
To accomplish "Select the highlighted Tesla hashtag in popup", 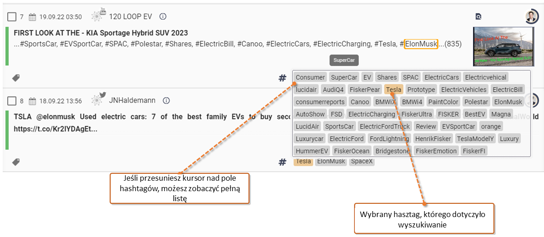I will coord(394,90).
